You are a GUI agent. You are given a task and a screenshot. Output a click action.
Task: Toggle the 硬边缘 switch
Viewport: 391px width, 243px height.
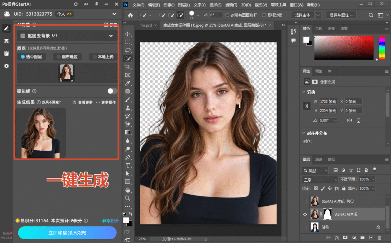pos(112,91)
